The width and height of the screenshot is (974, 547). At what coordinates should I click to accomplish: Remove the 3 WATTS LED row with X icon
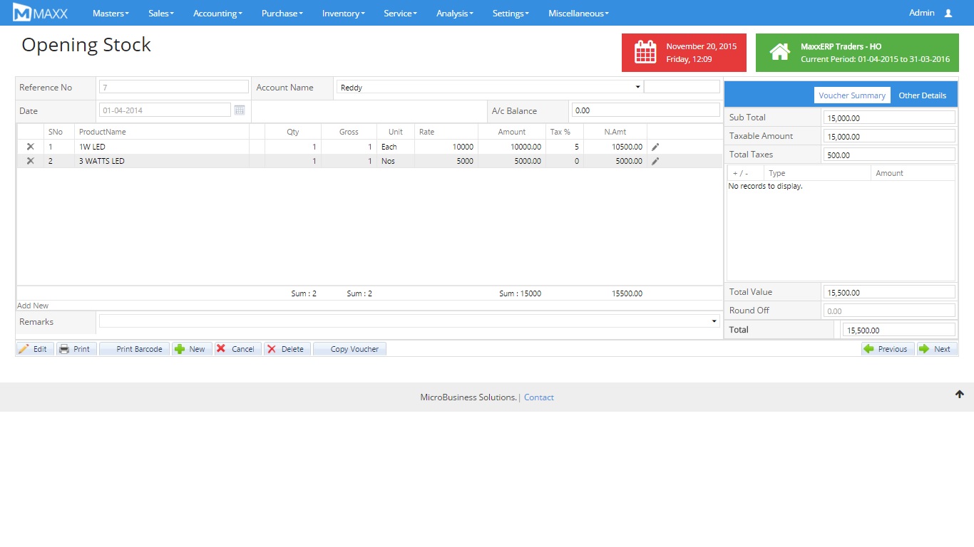click(x=30, y=161)
